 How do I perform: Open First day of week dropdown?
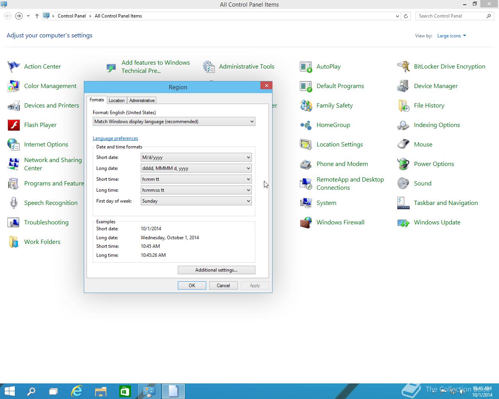click(x=196, y=201)
